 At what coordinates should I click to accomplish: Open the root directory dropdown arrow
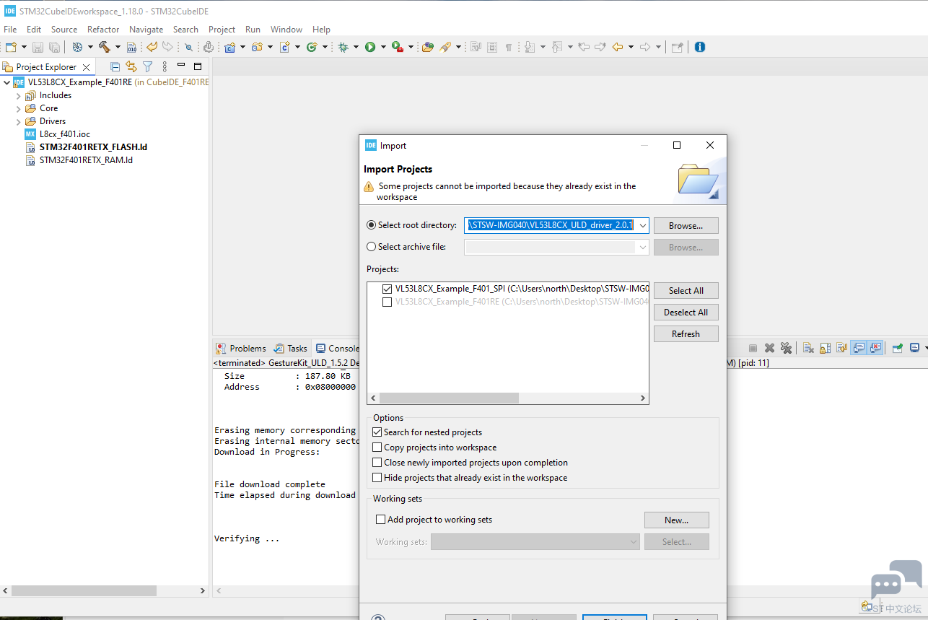click(x=642, y=226)
